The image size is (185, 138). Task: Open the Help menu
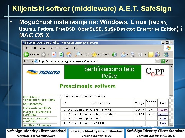pos(75,48)
